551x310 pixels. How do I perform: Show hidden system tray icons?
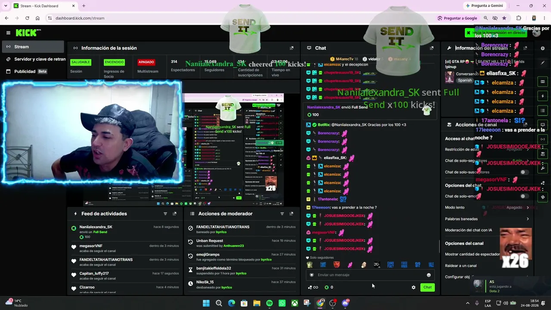467,303
